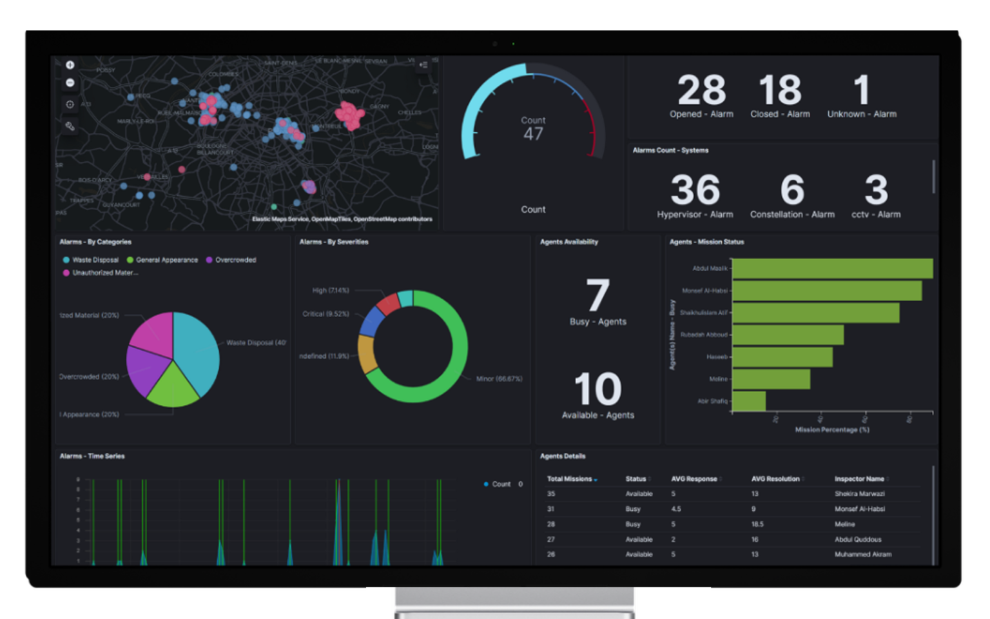Viewport: 990px width, 619px height.
Task: Click the Unauthorized Mater... truncated legend label
Action: pyautogui.click(x=104, y=273)
